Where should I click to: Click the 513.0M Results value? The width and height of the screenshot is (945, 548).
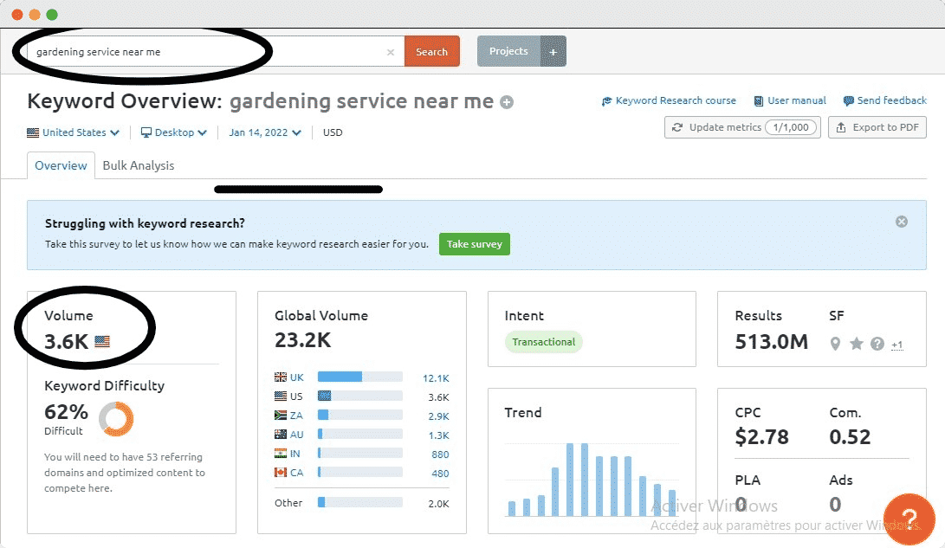(x=772, y=342)
